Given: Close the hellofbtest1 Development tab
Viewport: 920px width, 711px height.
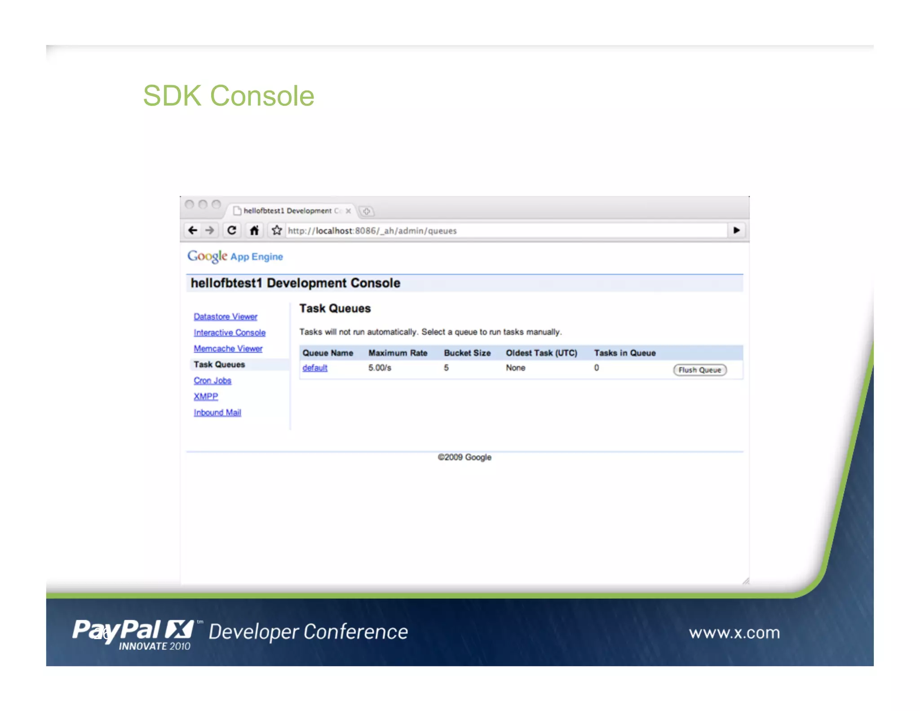Looking at the screenshot, I should (348, 211).
